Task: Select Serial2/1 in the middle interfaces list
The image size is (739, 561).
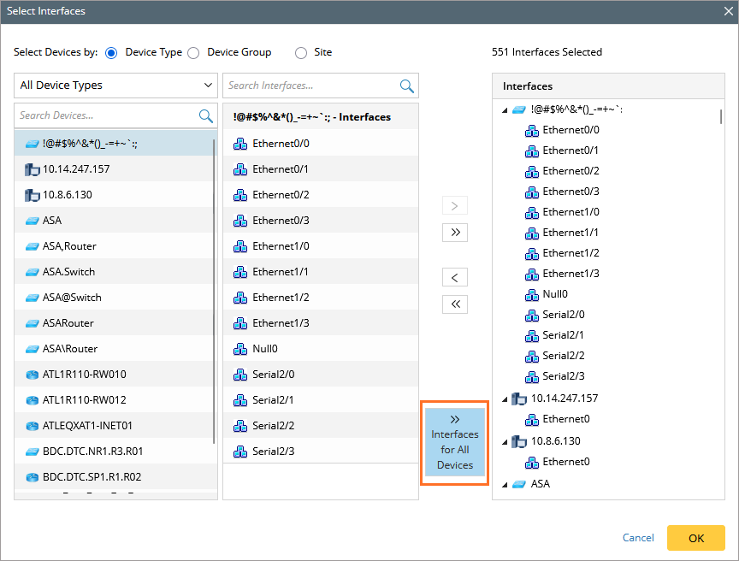Action: pyautogui.click(x=273, y=400)
